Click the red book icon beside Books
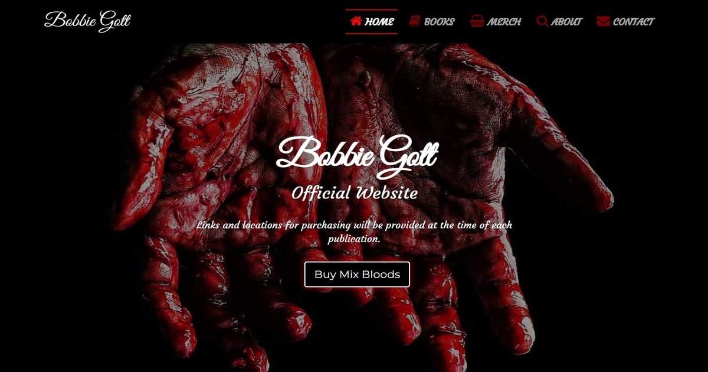The image size is (708, 372). point(415,21)
